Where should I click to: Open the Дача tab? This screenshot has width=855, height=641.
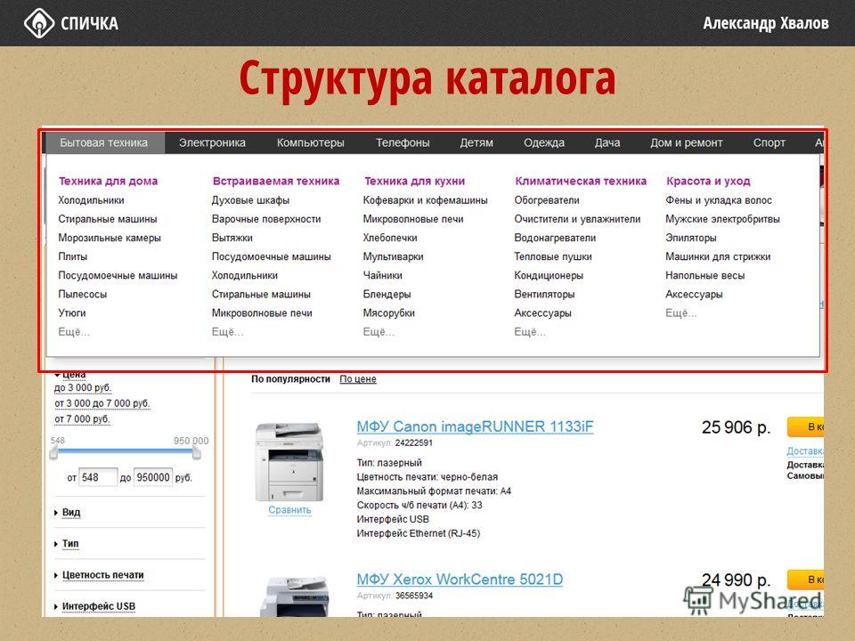click(607, 142)
